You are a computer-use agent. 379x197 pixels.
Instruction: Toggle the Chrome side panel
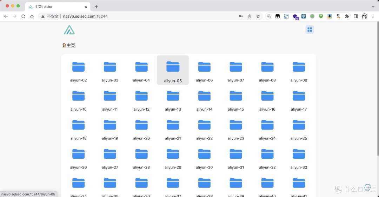355,16
